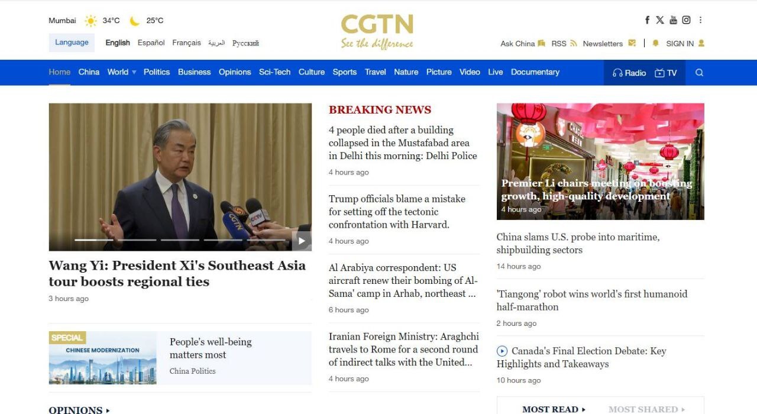Open the Documentary menu item
Viewport: 757px width, 414px height.
pyautogui.click(x=535, y=72)
